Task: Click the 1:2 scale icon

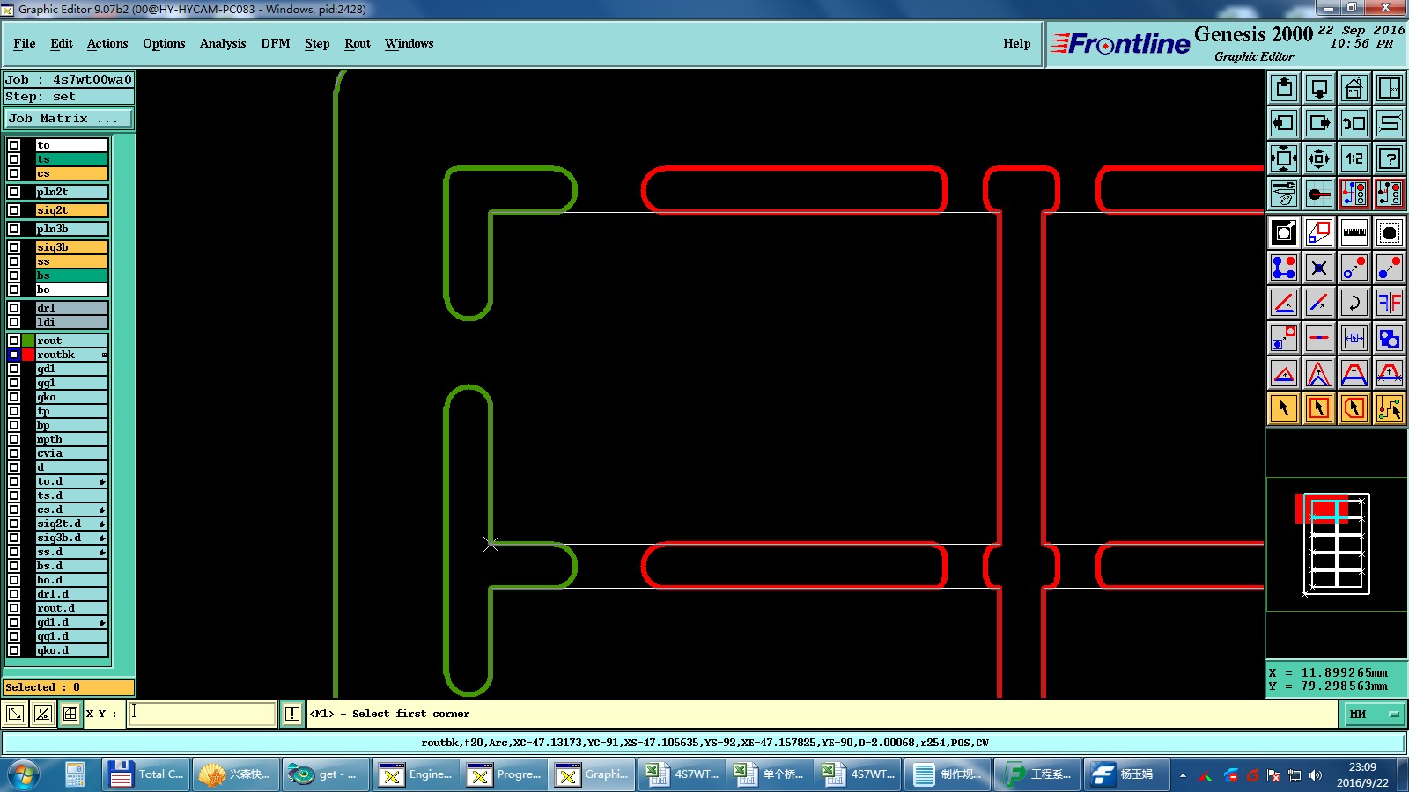Action: click(x=1354, y=158)
